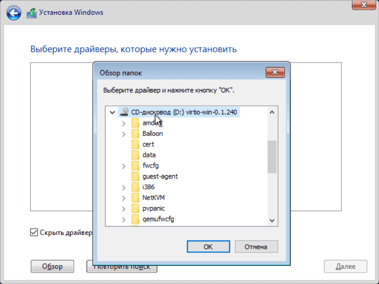Click the i386 folder icon
Screen dimensions: 379x284
pos(135,187)
